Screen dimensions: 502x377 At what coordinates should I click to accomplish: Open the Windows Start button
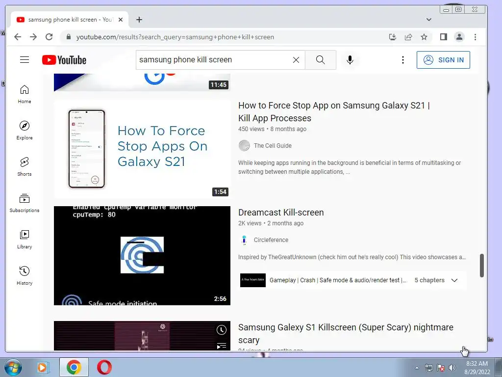pos(13,367)
